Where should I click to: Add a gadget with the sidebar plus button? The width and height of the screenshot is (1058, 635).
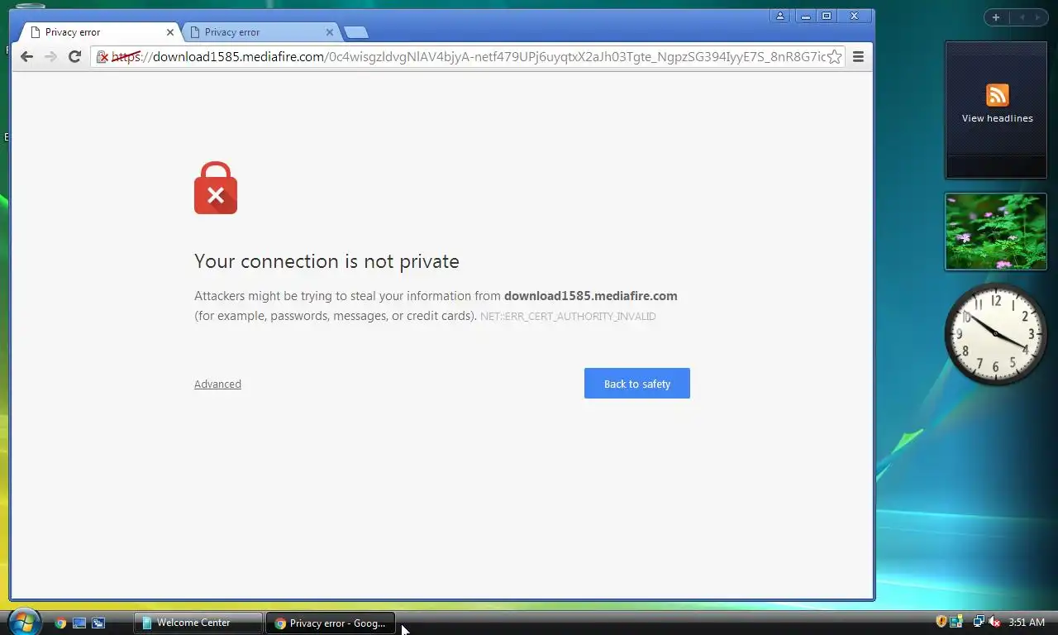click(x=996, y=17)
